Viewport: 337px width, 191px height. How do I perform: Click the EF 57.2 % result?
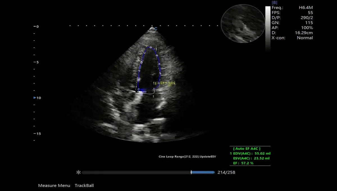click(243, 163)
